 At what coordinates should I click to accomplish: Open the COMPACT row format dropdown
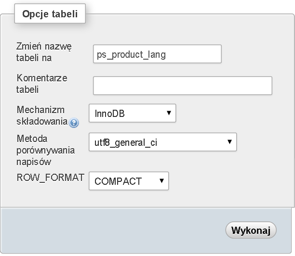(x=129, y=181)
